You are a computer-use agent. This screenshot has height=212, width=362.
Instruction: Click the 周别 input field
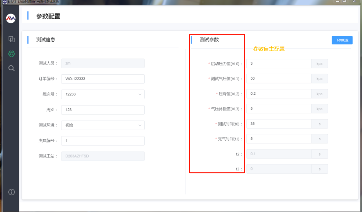[103, 110]
